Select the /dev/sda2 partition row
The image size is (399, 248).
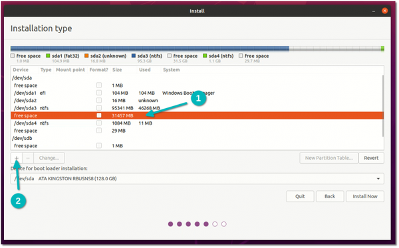coord(197,101)
